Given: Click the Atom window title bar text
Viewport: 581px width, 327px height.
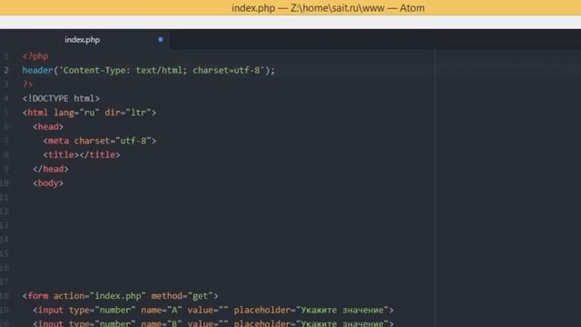Looking at the screenshot, I should click(x=328, y=8).
